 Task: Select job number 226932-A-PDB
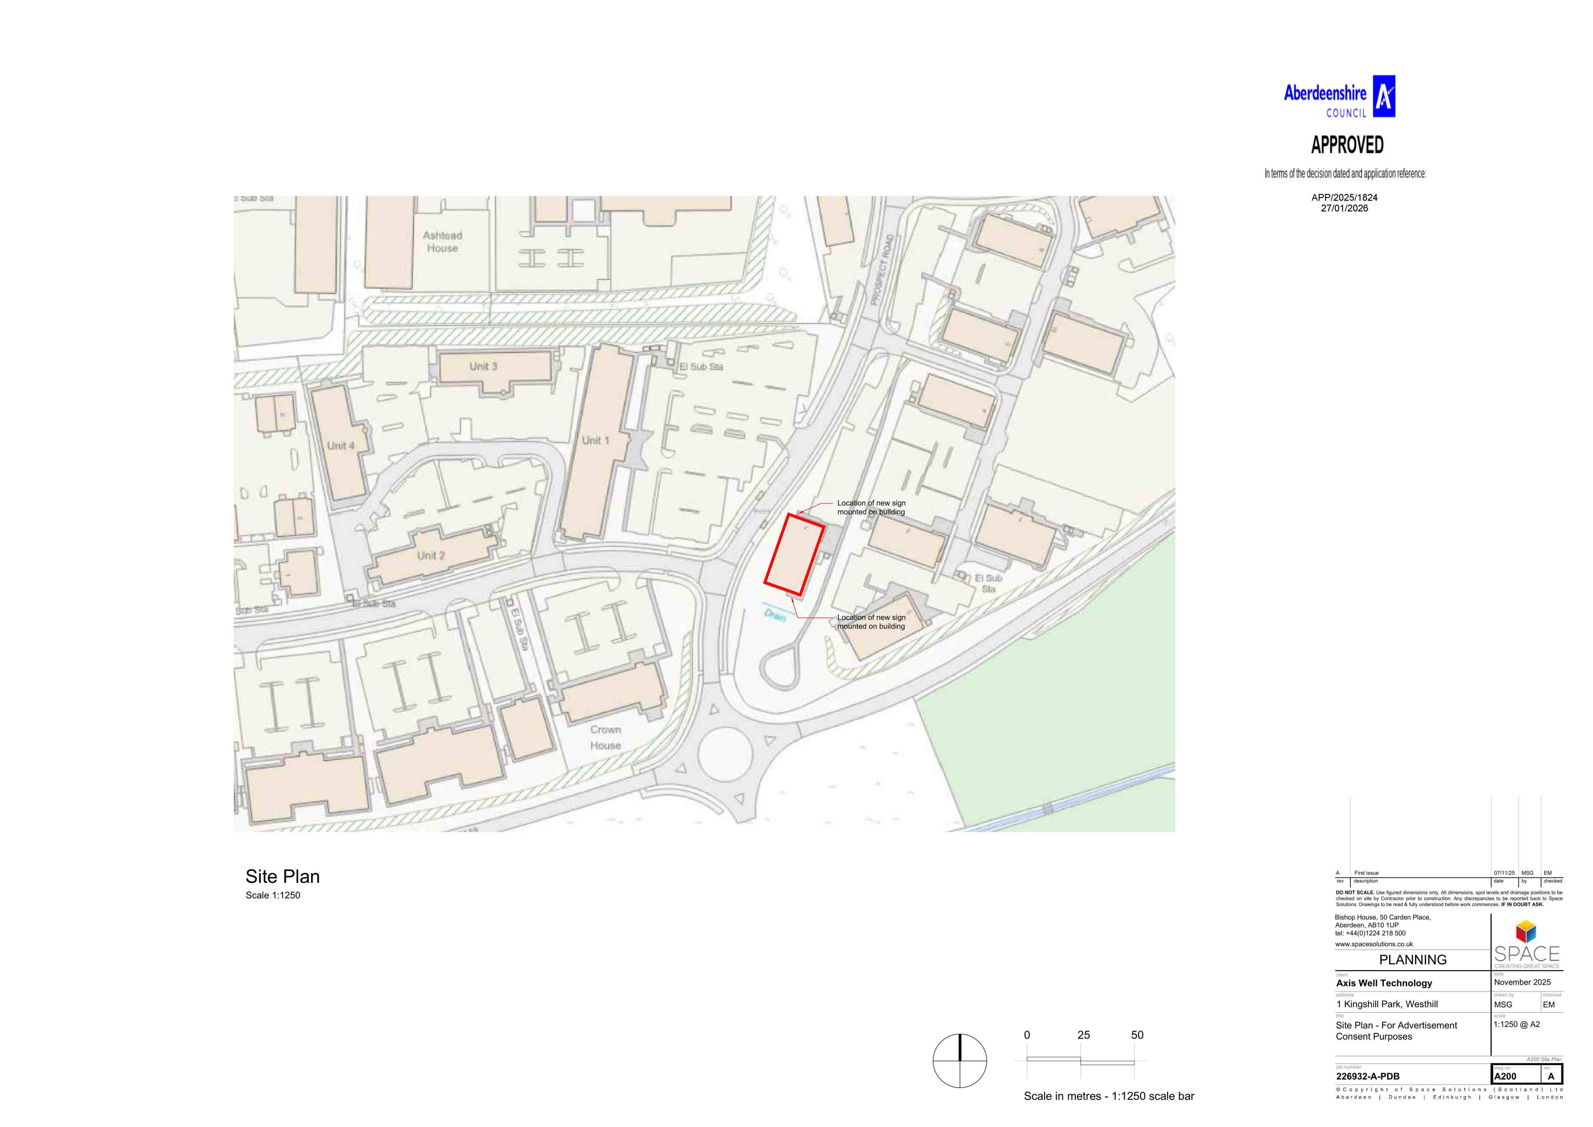1367,1076
